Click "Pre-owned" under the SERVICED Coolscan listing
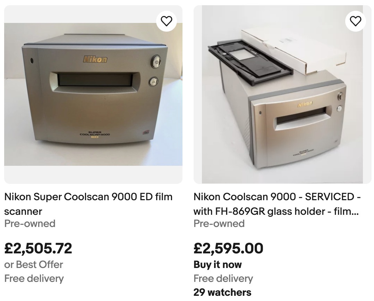The image size is (374, 301). point(219,223)
